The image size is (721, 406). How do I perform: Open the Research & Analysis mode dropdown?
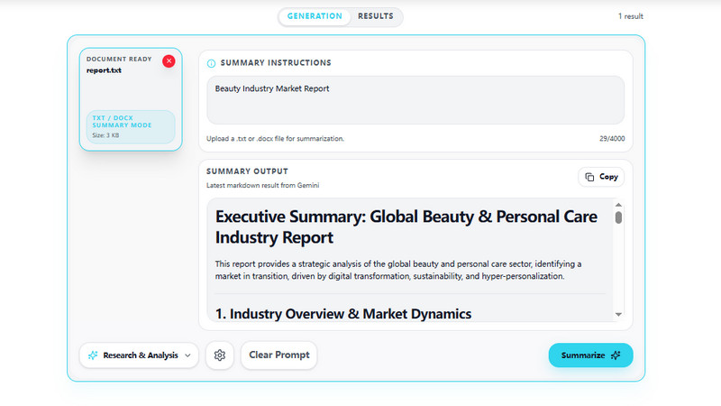coord(139,355)
